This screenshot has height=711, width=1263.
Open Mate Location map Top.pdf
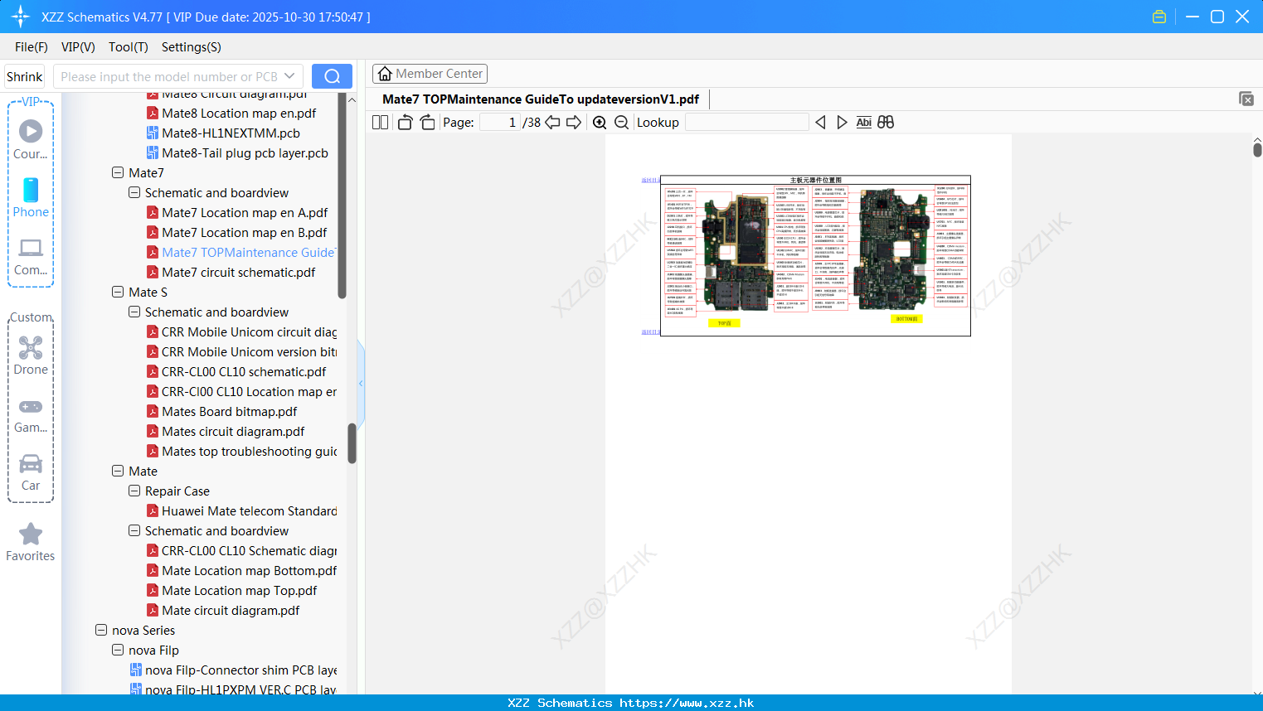point(239,590)
